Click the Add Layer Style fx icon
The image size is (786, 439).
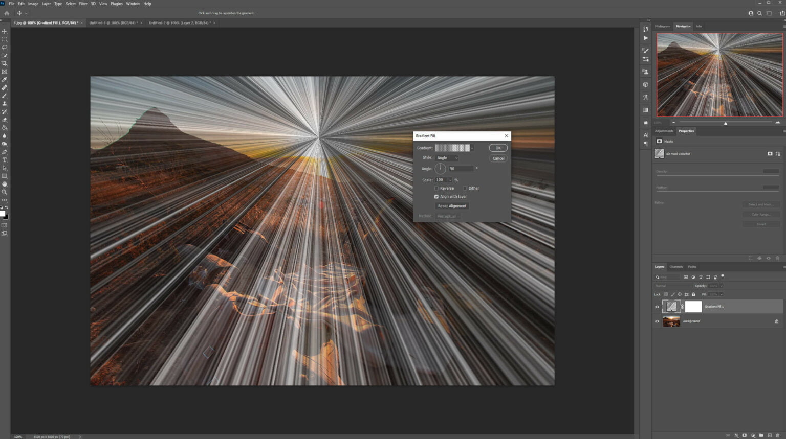[x=736, y=435]
